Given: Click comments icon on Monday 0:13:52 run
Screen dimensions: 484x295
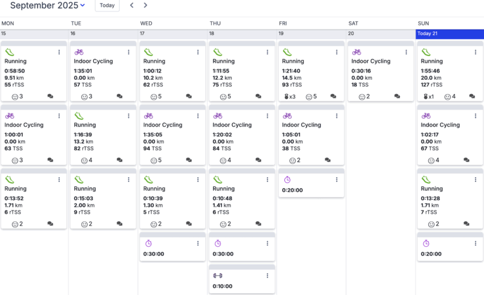Looking at the screenshot, I should click(x=50, y=224).
